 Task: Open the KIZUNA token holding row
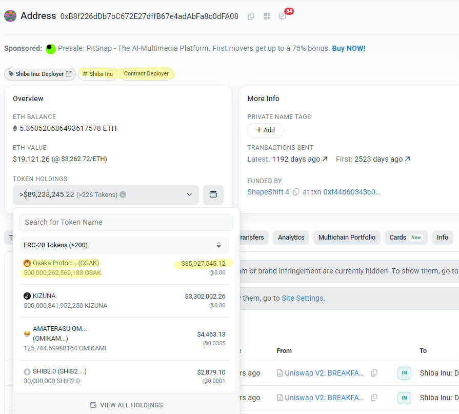pos(125,301)
